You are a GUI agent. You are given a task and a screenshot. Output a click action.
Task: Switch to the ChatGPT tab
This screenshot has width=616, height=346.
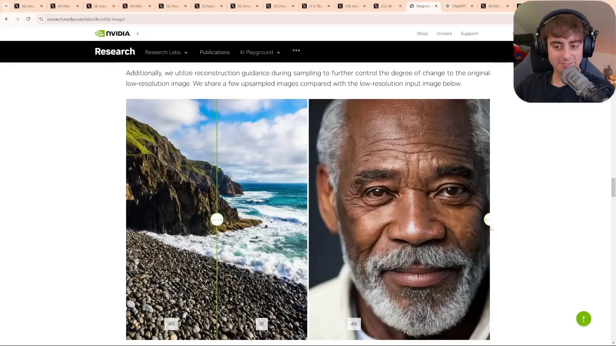[x=459, y=6]
